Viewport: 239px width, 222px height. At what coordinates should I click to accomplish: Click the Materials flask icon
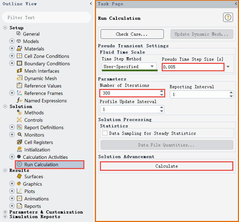[19, 49]
